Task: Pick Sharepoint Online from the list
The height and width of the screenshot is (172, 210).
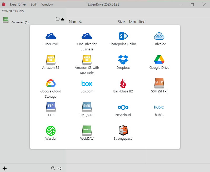Action: (x=123, y=39)
